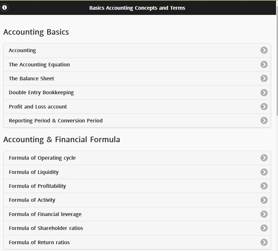This screenshot has width=278, height=251.
Task: Click the arrow icon for Double Entry Bookkeeping
Action: [264, 93]
